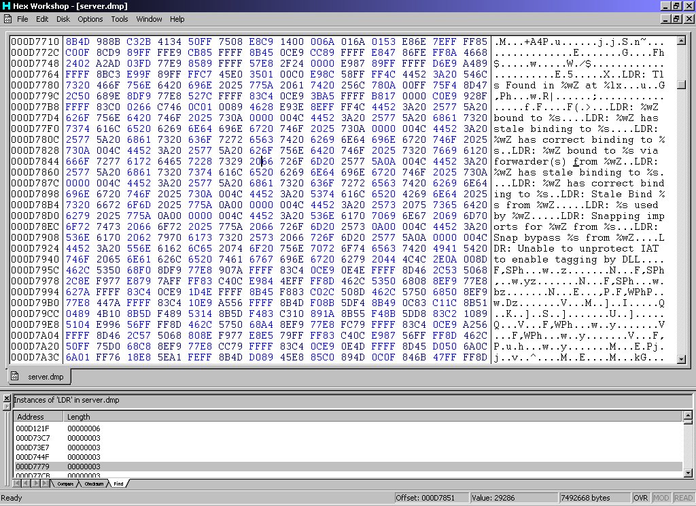The image size is (696, 506).
Task: Click the Address column header
Action: [39, 417]
